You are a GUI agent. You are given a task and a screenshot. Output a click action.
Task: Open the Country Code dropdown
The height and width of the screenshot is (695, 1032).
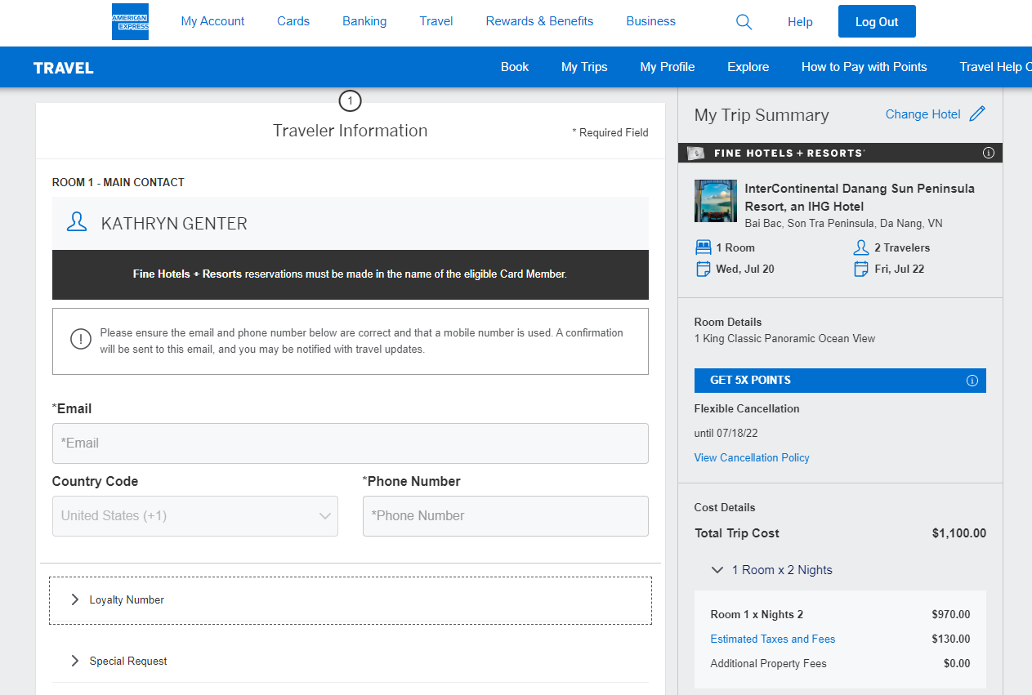pos(194,515)
